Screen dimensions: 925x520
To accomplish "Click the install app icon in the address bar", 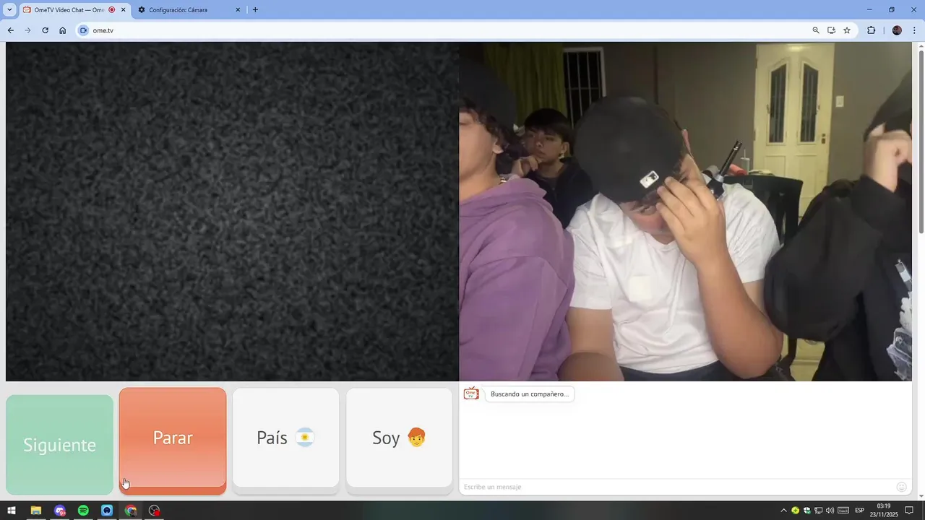I will pyautogui.click(x=832, y=30).
